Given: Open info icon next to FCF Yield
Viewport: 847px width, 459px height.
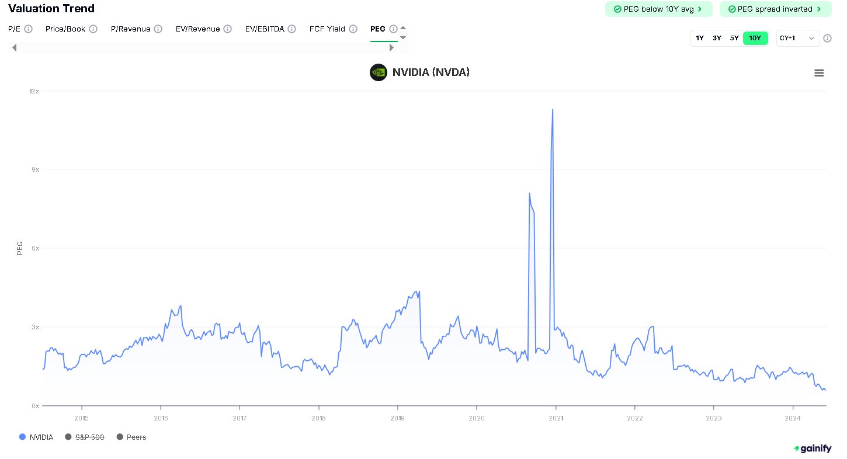Looking at the screenshot, I should coord(353,29).
